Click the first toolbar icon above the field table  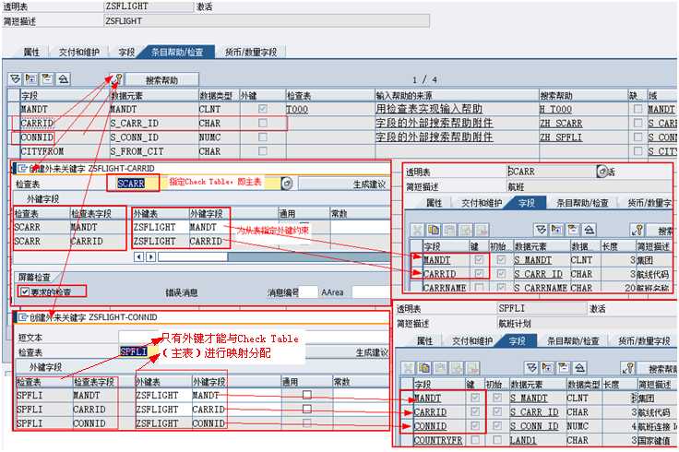16,79
